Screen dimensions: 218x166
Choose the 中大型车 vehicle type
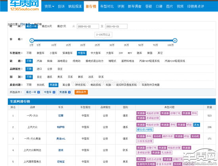pyautogui.click(x=96, y=53)
